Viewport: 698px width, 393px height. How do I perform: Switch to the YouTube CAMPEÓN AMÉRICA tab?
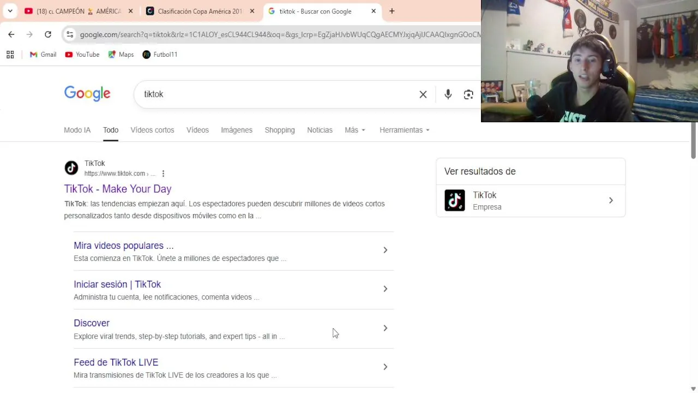point(78,11)
